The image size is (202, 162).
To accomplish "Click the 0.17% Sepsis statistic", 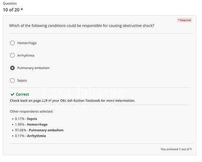I will [26, 119].
